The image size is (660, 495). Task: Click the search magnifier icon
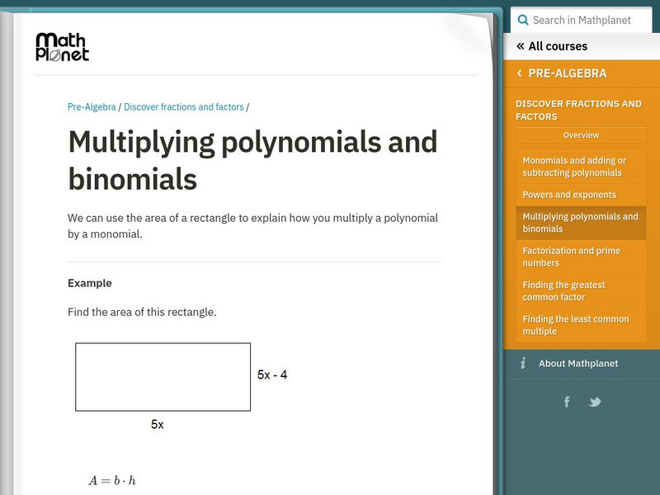pos(521,20)
